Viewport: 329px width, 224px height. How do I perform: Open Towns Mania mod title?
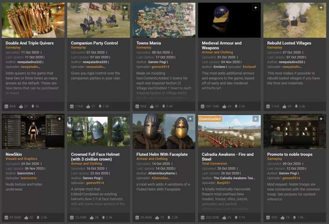pos(149,43)
